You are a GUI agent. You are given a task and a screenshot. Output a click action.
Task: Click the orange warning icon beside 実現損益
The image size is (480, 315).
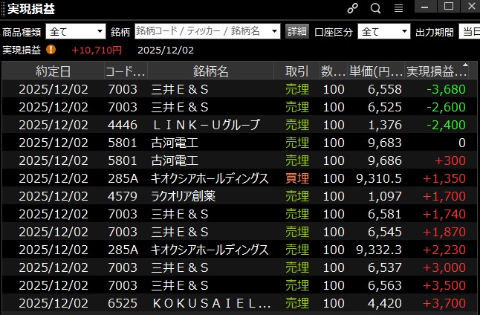pyautogui.click(x=51, y=50)
